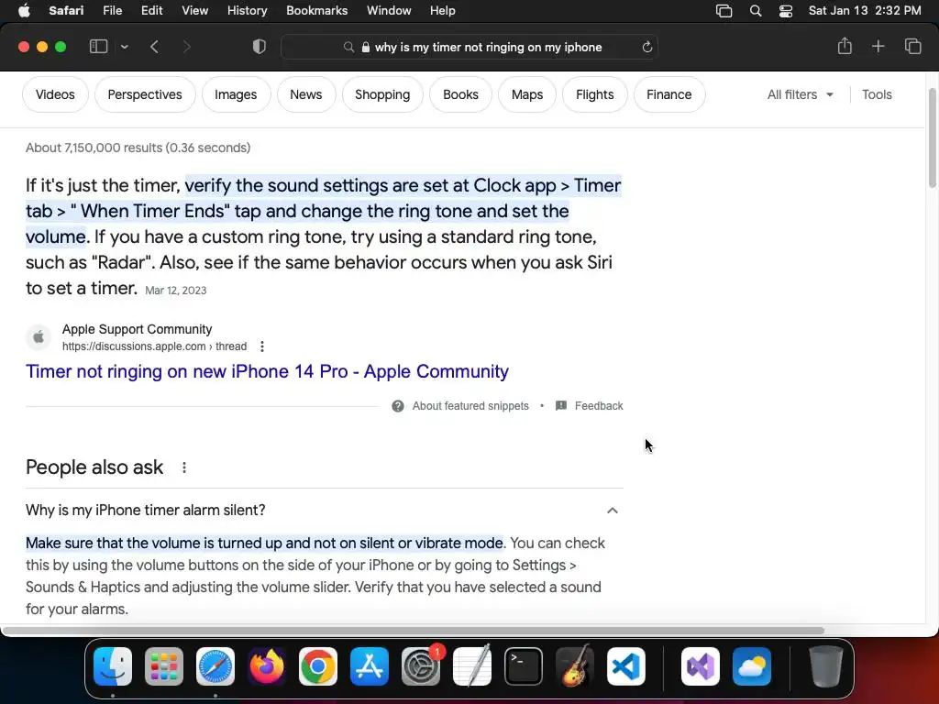This screenshot has width=939, height=704.
Task: Reload the page with the refresh icon
Action: pos(646,48)
